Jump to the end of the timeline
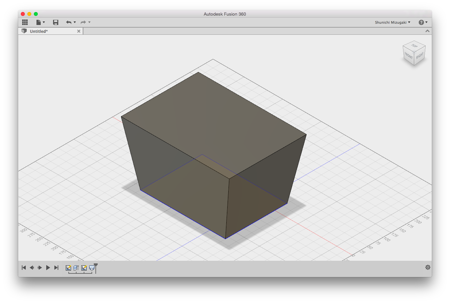Image resolution: width=450 pixels, height=303 pixels. click(x=56, y=268)
